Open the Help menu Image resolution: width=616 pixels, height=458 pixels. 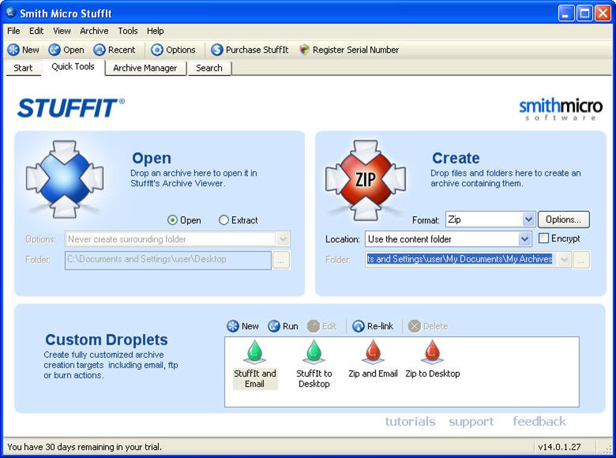coord(155,31)
